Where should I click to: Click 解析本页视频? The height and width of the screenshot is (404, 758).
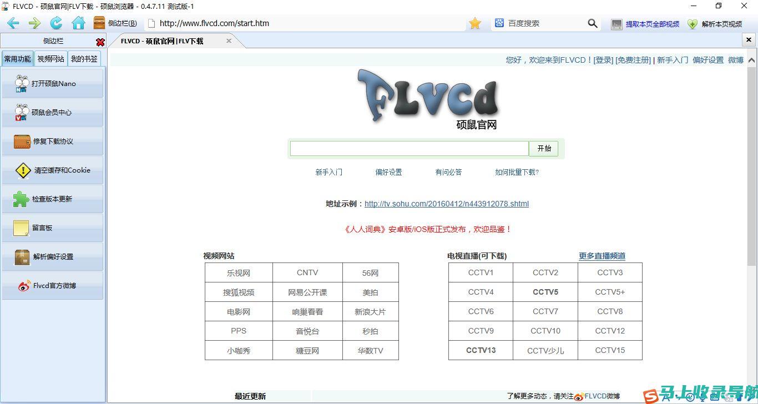[715, 24]
